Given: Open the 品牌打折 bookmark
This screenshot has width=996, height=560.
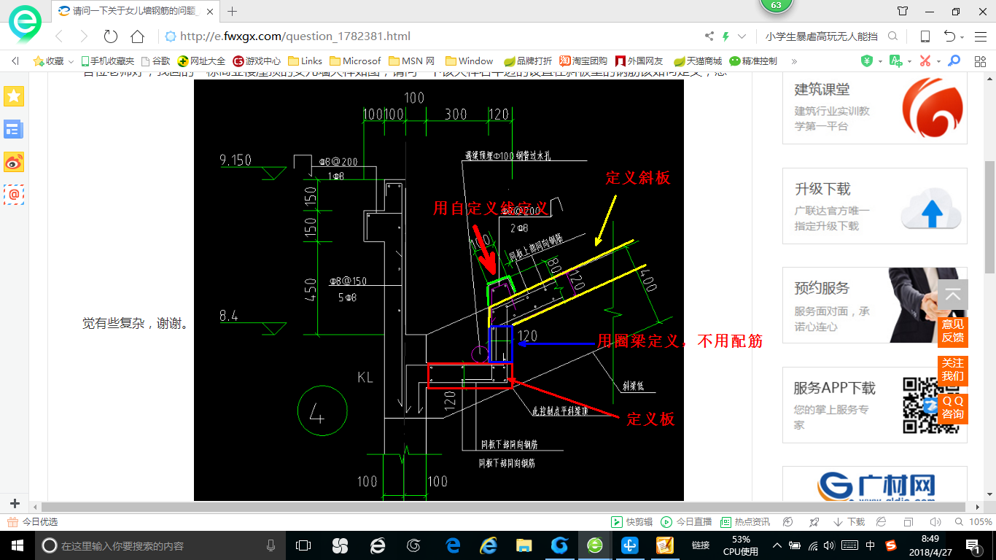Looking at the screenshot, I should [527, 61].
